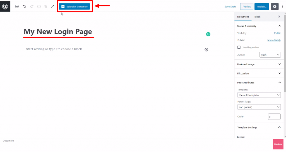Screen dimensions: 286x152
Task: Change visibility via Public link
Action: (277, 33)
